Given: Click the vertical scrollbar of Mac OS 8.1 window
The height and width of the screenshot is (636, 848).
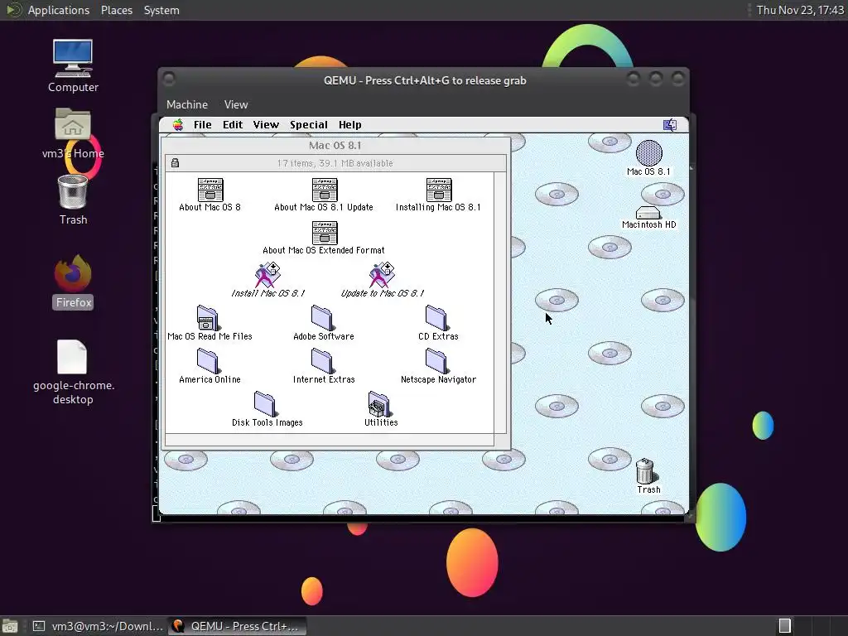Looking at the screenshot, I should (500, 301).
